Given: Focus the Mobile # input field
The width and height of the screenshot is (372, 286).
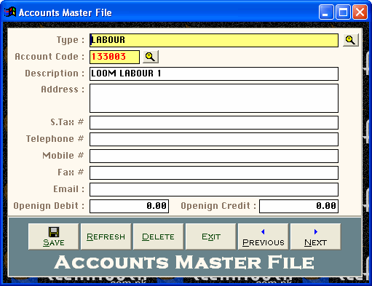Looking at the screenshot, I should coord(214,156).
